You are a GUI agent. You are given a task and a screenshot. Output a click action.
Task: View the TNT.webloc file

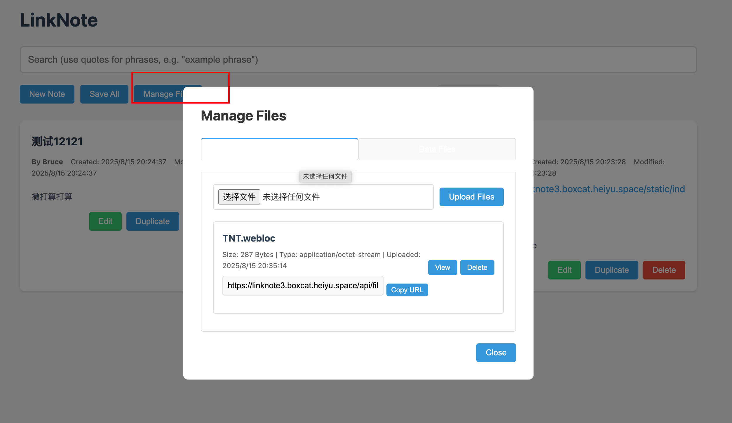(442, 268)
